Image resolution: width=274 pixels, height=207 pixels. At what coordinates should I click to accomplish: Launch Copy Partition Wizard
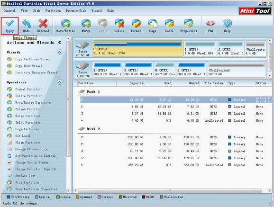pyautogui.click(x=33, y=59)
